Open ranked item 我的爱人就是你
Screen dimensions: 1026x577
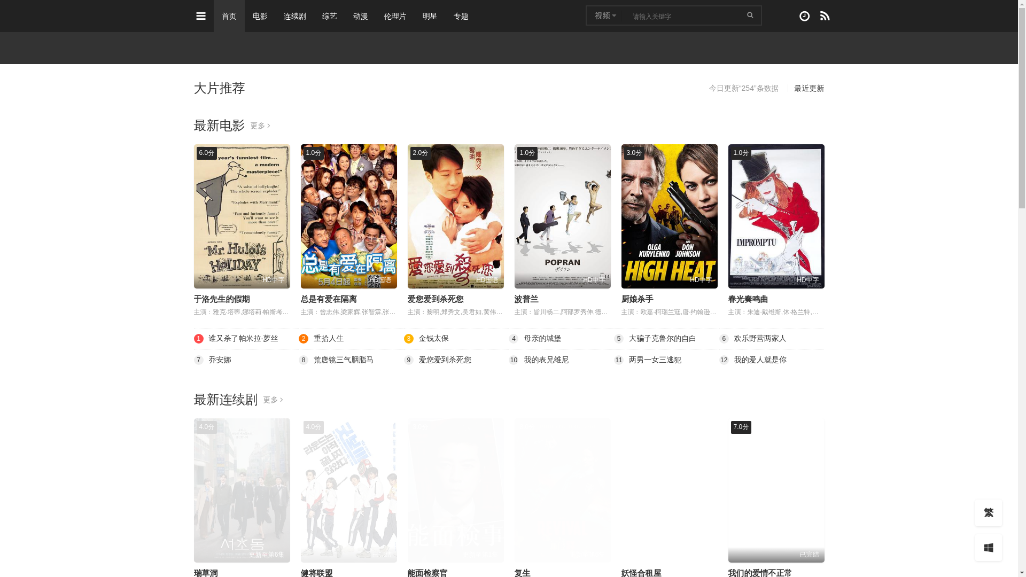coord(760,360)
